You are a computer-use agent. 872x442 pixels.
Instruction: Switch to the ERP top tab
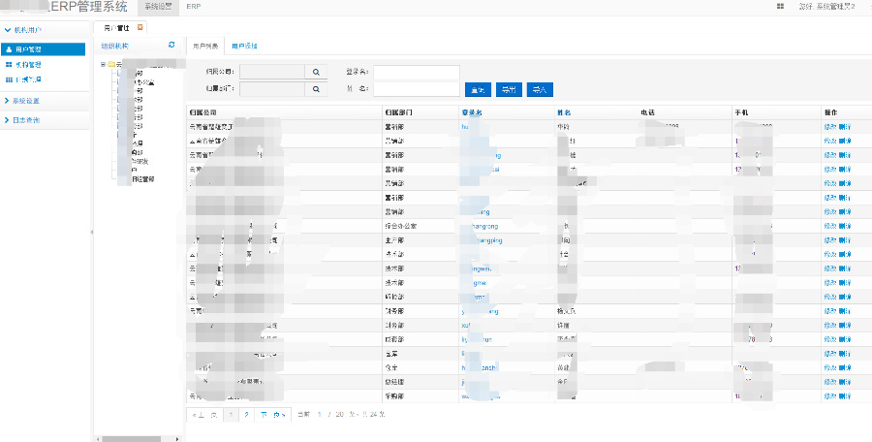(194, 7)
